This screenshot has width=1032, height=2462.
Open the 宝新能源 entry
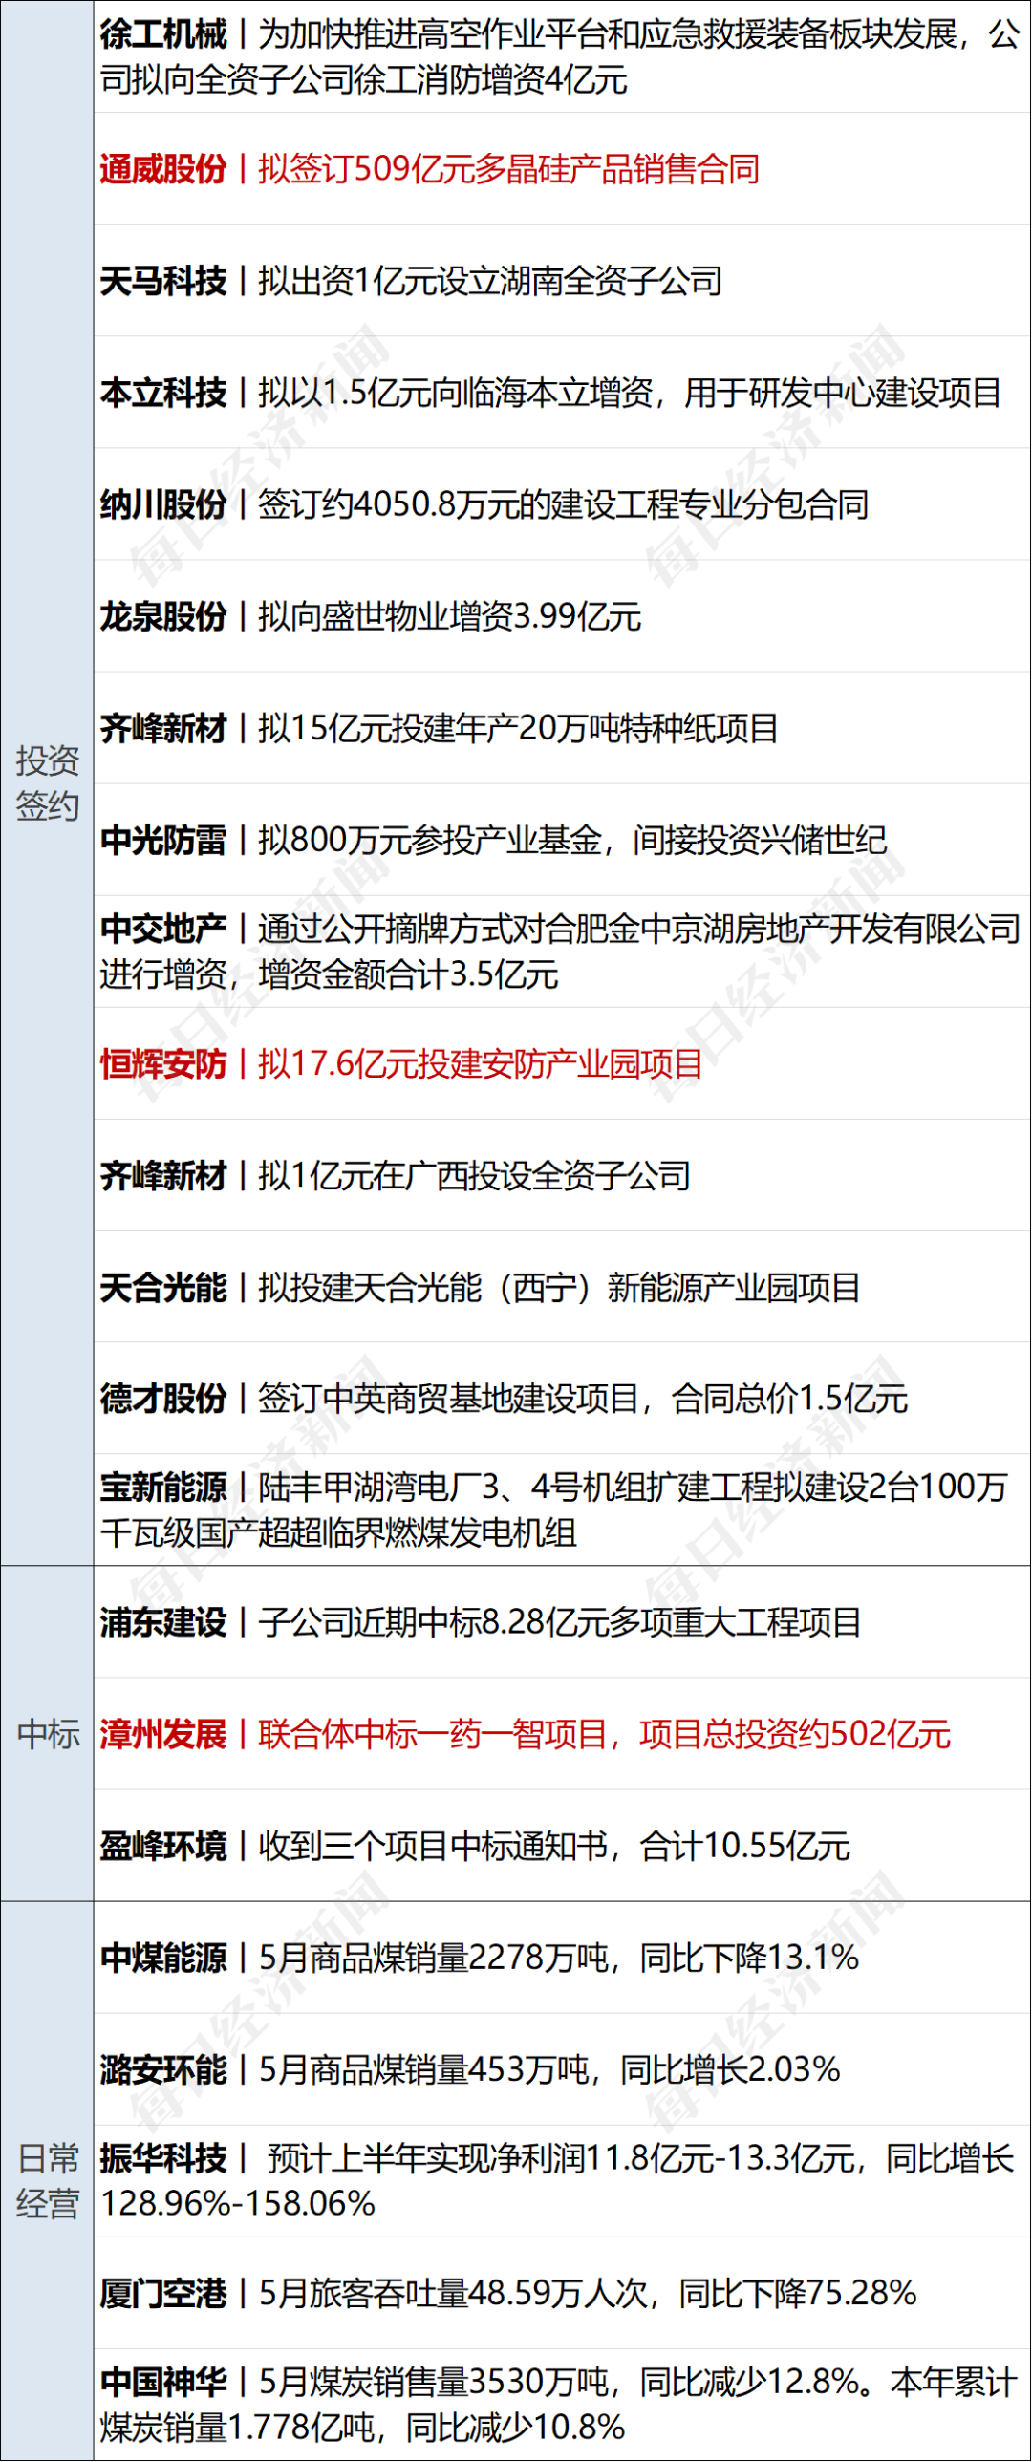coord(554,1510)
